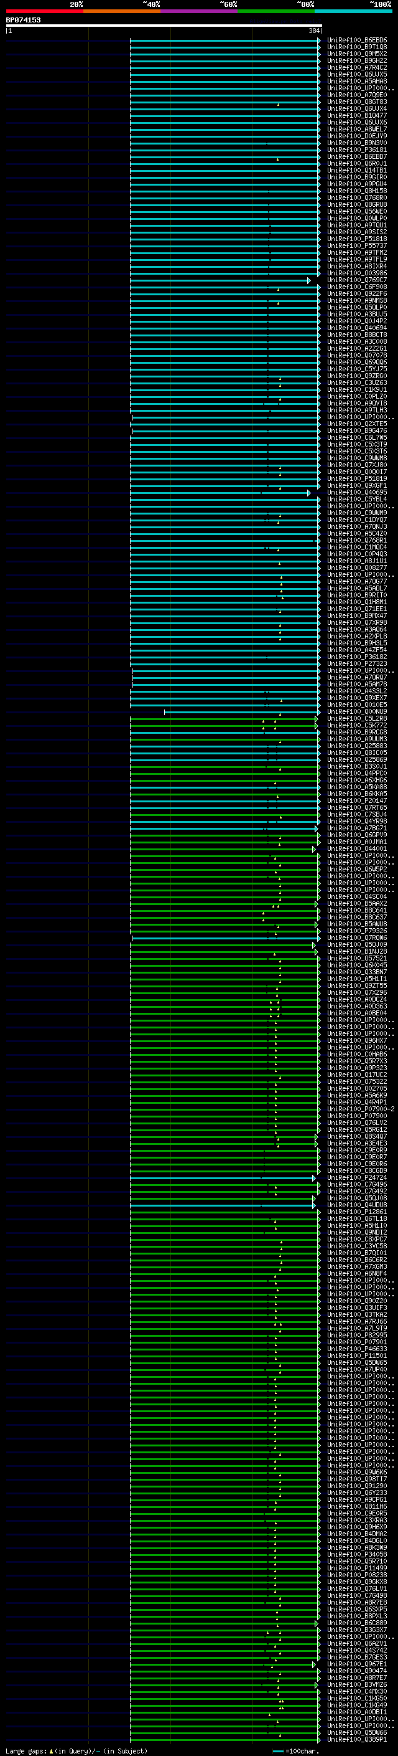Select the UniRef100_Q8GT83 label
The height and width of the screenshot is (1756, 398).
357,102
